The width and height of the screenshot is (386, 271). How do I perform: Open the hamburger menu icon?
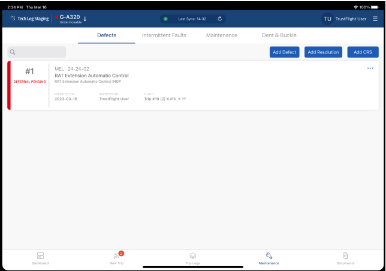click(375, 19)
